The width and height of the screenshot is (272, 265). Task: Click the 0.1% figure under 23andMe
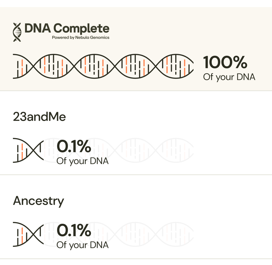tap(74, 147)
